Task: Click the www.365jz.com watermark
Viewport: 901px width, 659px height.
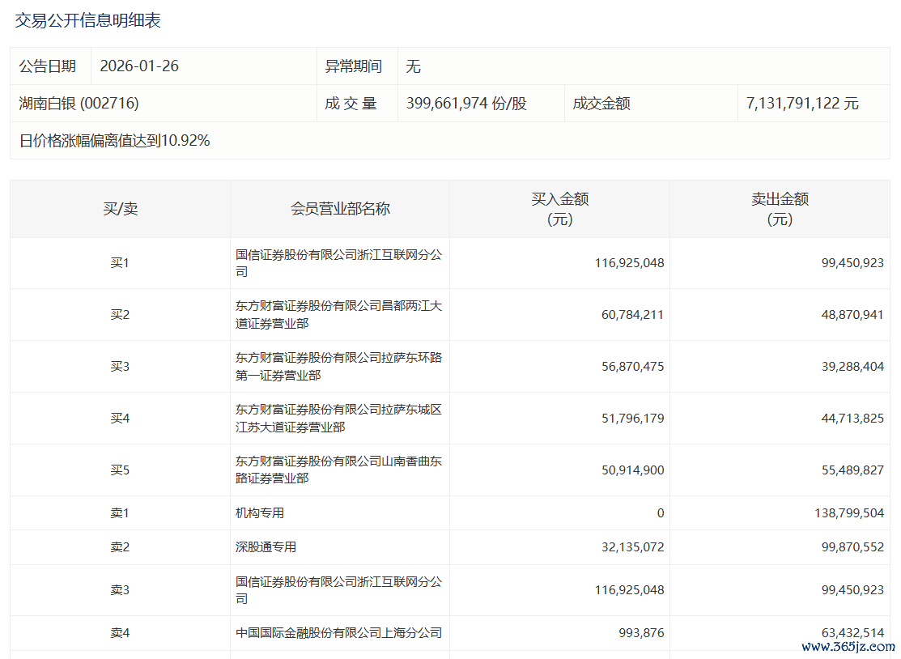Action: (x=848, y=647)
